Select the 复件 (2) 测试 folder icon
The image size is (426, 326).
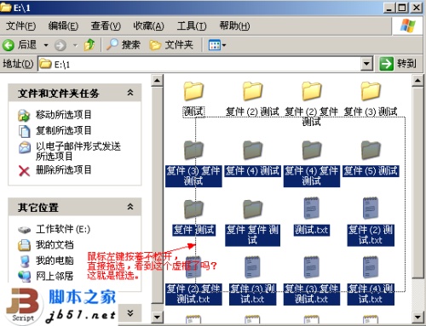point(252,91)
